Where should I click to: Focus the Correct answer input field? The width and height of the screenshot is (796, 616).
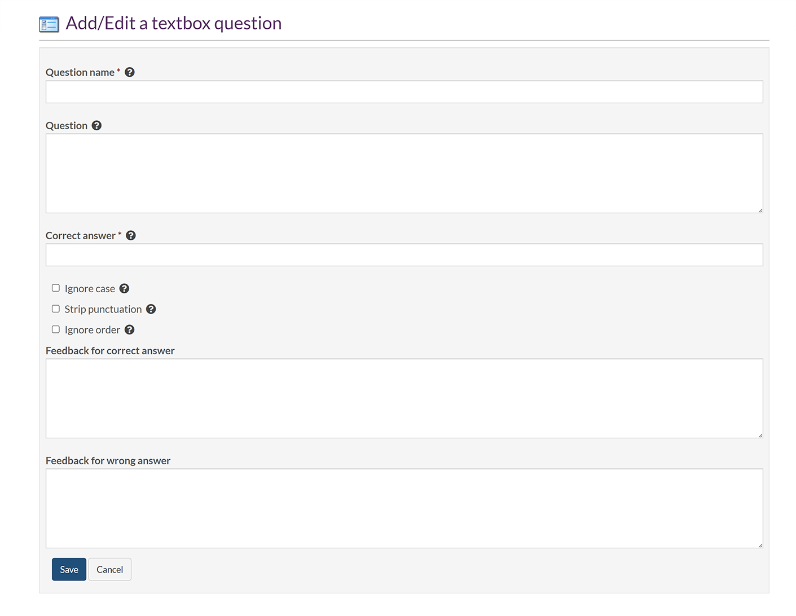click(x=404, y=255)
